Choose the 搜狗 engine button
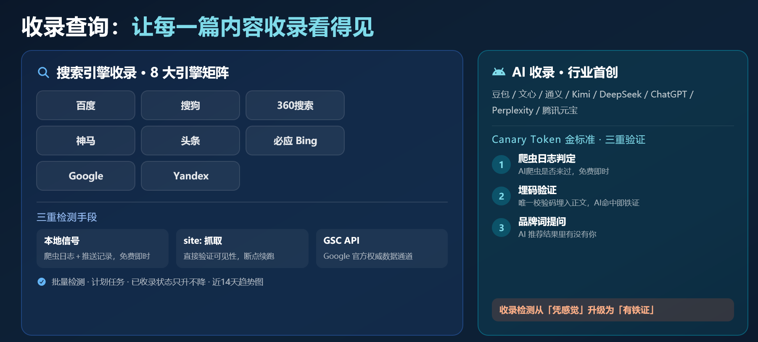This screenshot has height=342, width=758. [190, 105]
